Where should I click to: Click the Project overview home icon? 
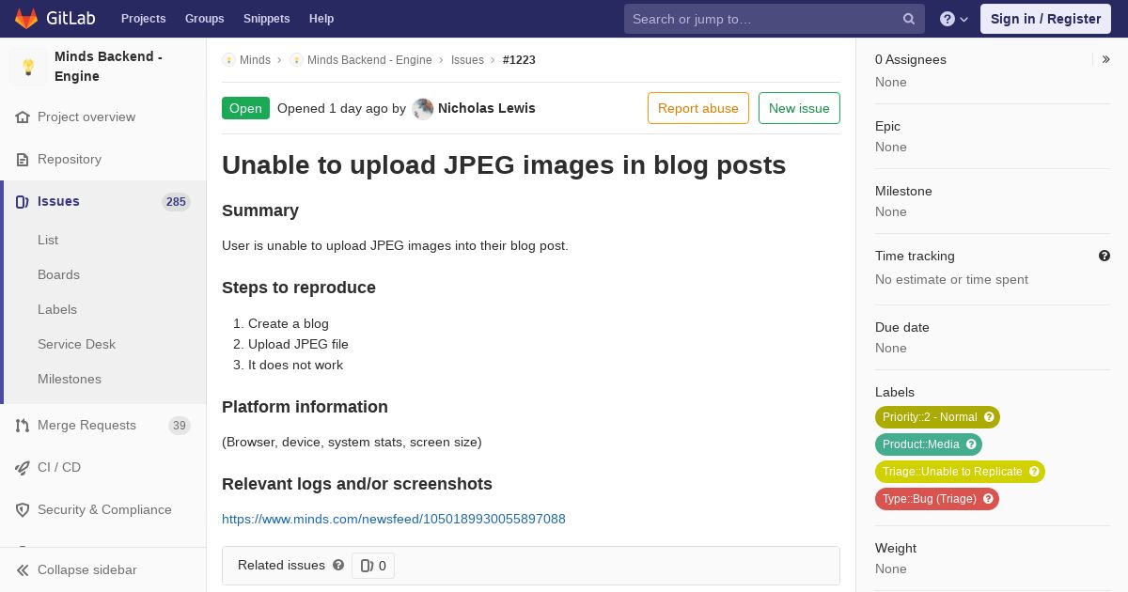pyautogui.click(x=23, y=117)
